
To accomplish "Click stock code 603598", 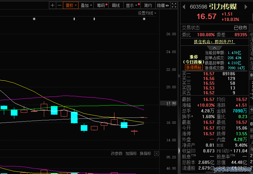I will 198,7.
